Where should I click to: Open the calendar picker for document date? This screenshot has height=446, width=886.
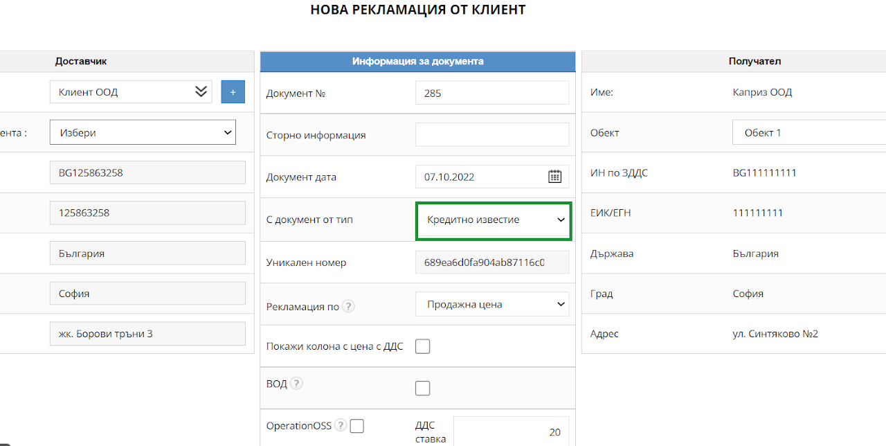(x=554, y=177)
